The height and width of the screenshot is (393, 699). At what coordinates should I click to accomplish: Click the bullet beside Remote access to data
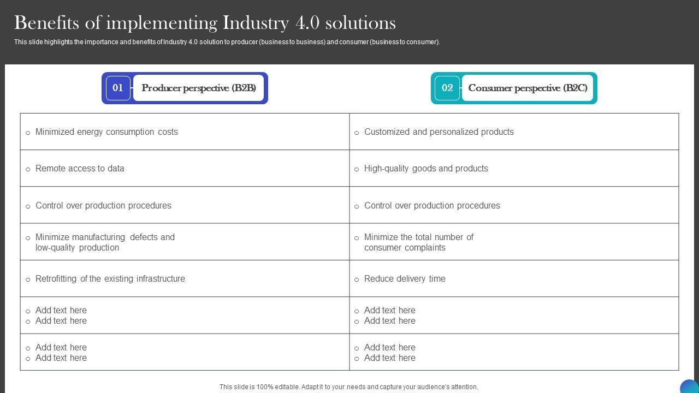pyautogui.click(x=28, y=169)
